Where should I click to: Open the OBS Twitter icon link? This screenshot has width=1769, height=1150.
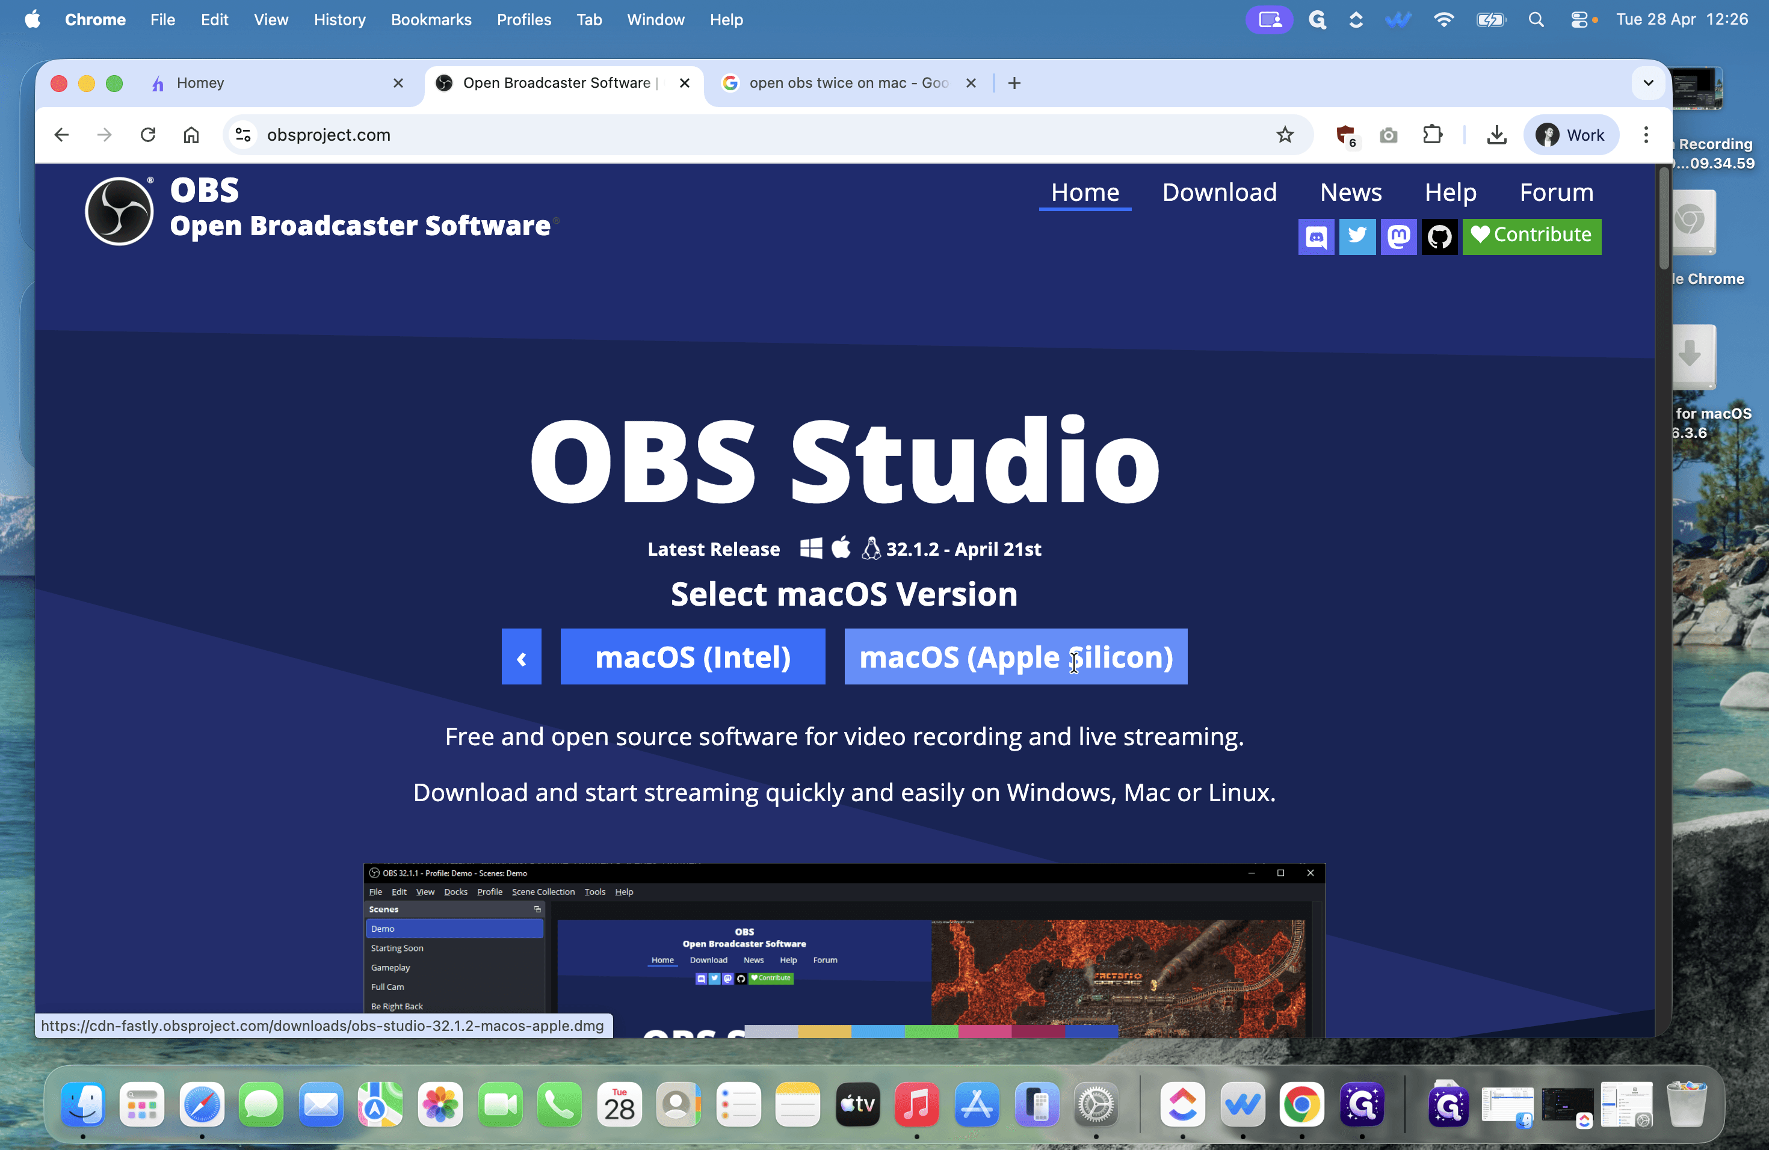coord(1356,236)
